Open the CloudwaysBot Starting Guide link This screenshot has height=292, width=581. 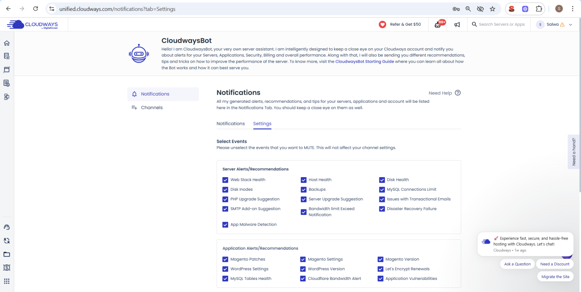pyautogui.click(x=365, y=62)
